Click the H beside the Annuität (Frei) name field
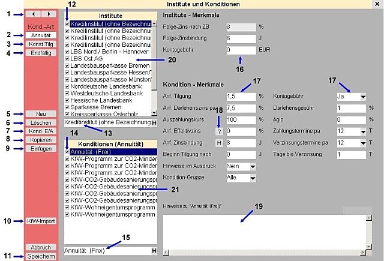This screenshot has width=384, height=261. point(154,251)
